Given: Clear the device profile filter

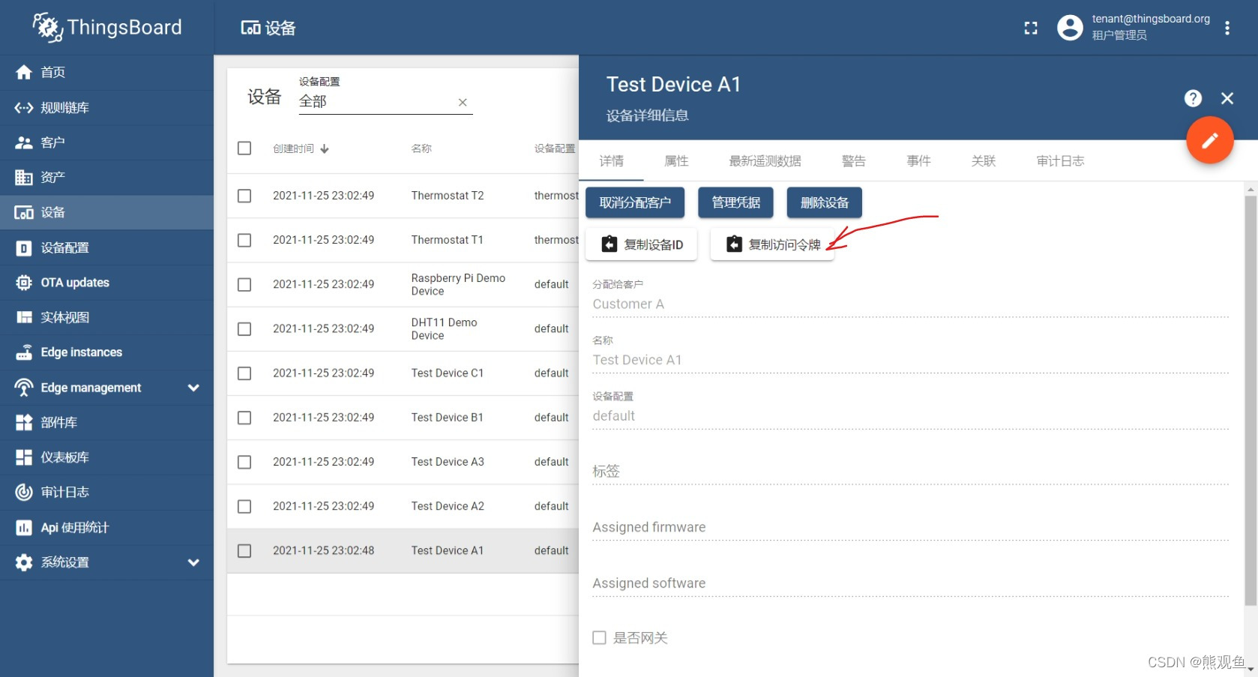Looking at the screenshot, I should point(463,103).
